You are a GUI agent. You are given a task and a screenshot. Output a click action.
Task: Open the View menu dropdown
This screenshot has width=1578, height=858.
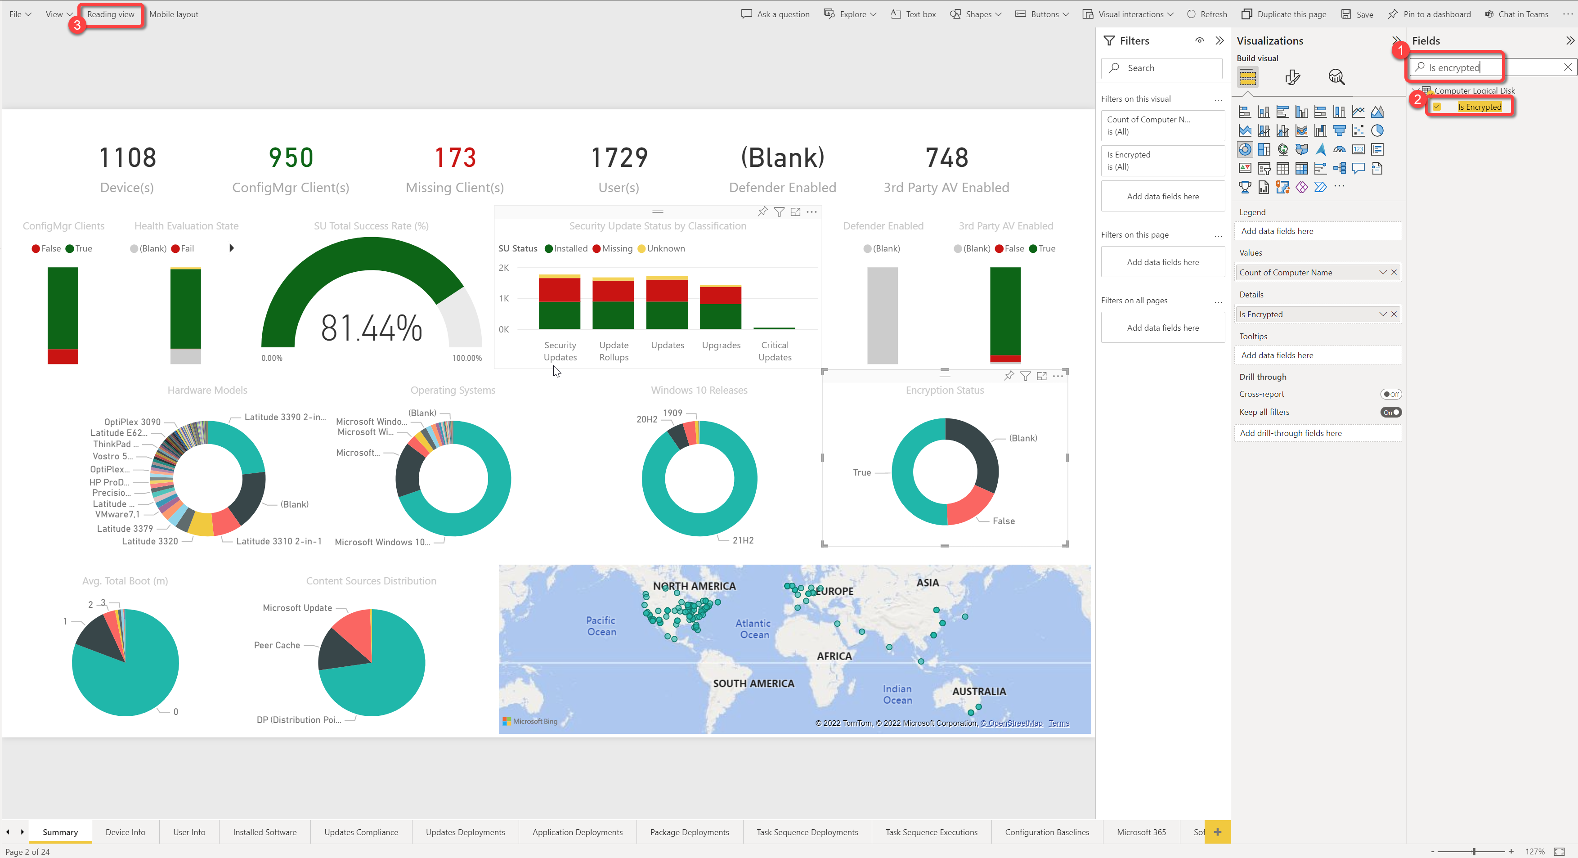coord(59,14)
